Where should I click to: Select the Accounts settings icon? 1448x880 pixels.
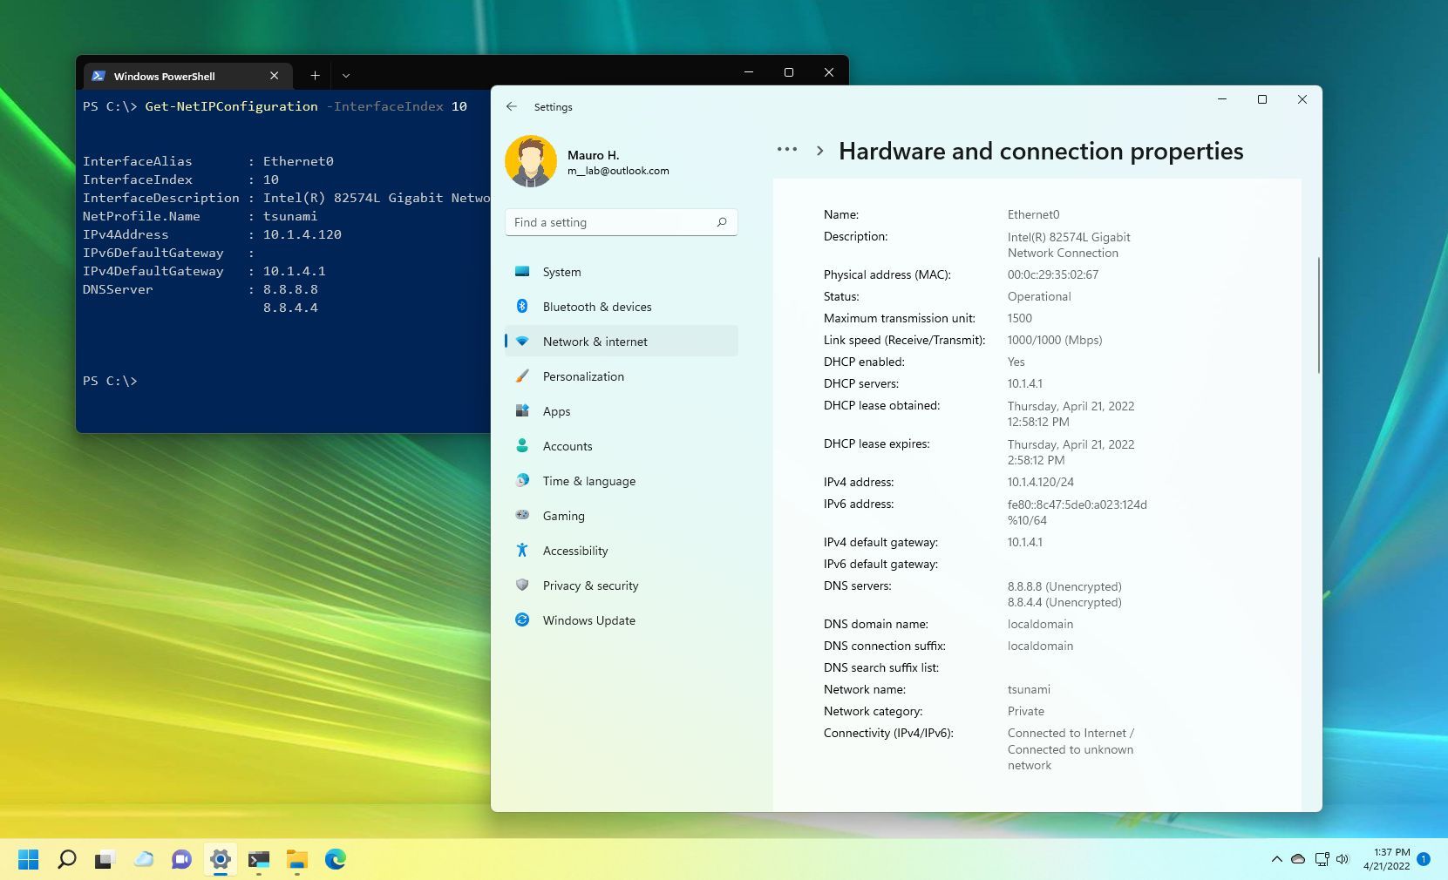point(522,446)
